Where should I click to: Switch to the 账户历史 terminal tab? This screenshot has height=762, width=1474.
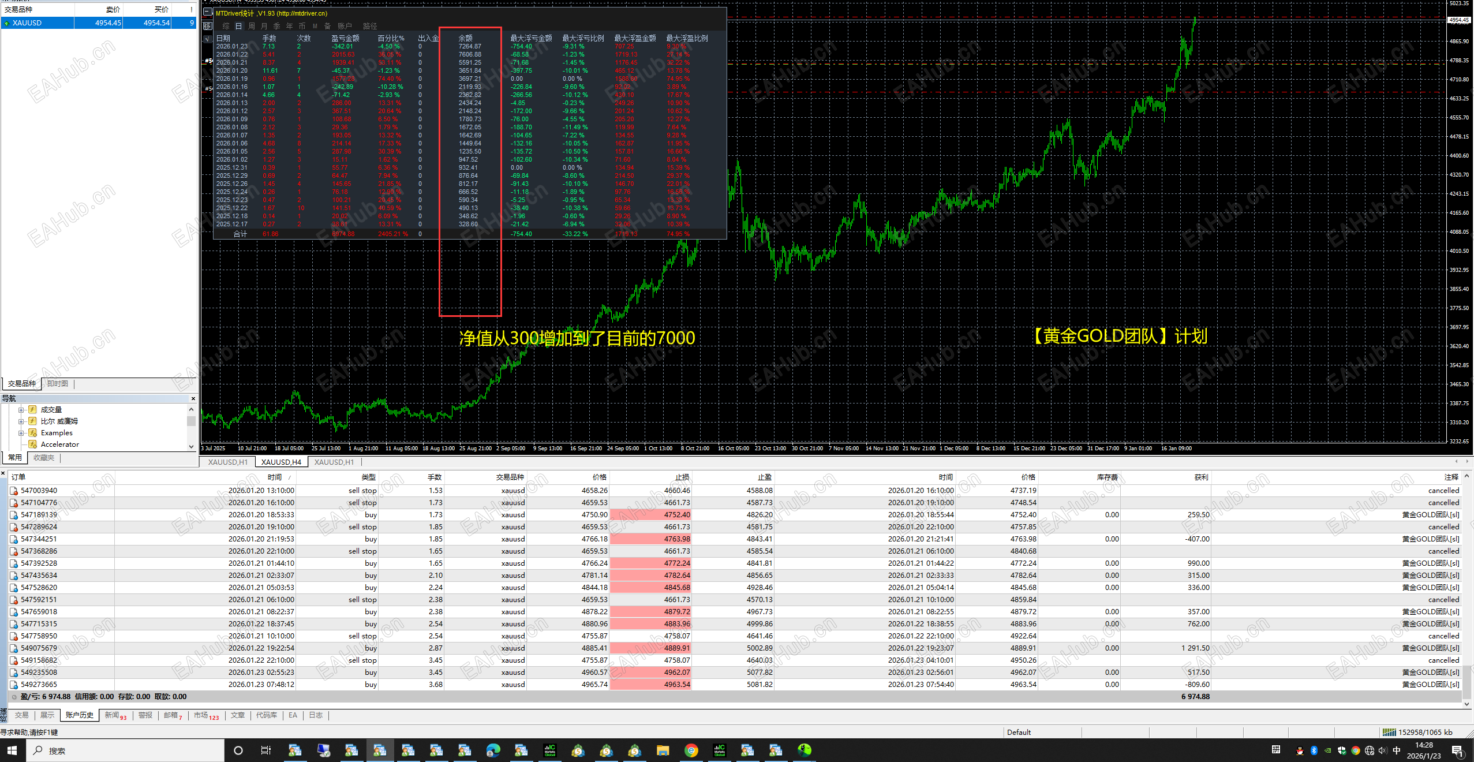pos(79,715)
